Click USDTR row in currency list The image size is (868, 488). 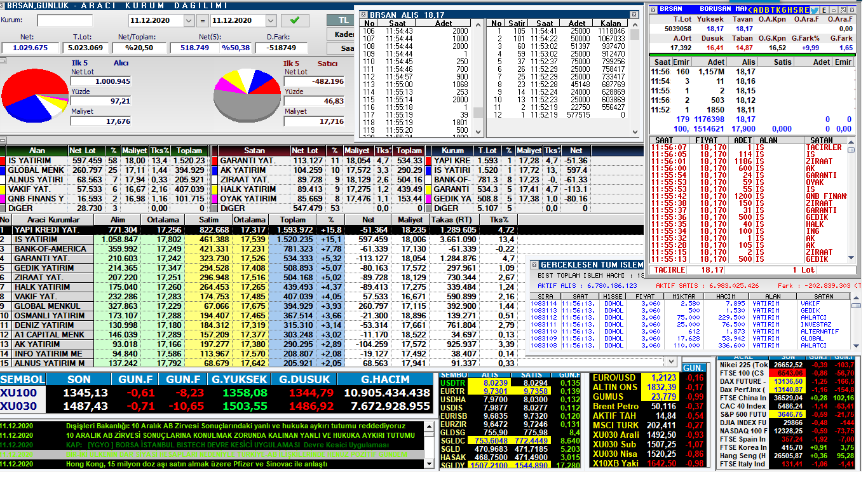[510, 383]
